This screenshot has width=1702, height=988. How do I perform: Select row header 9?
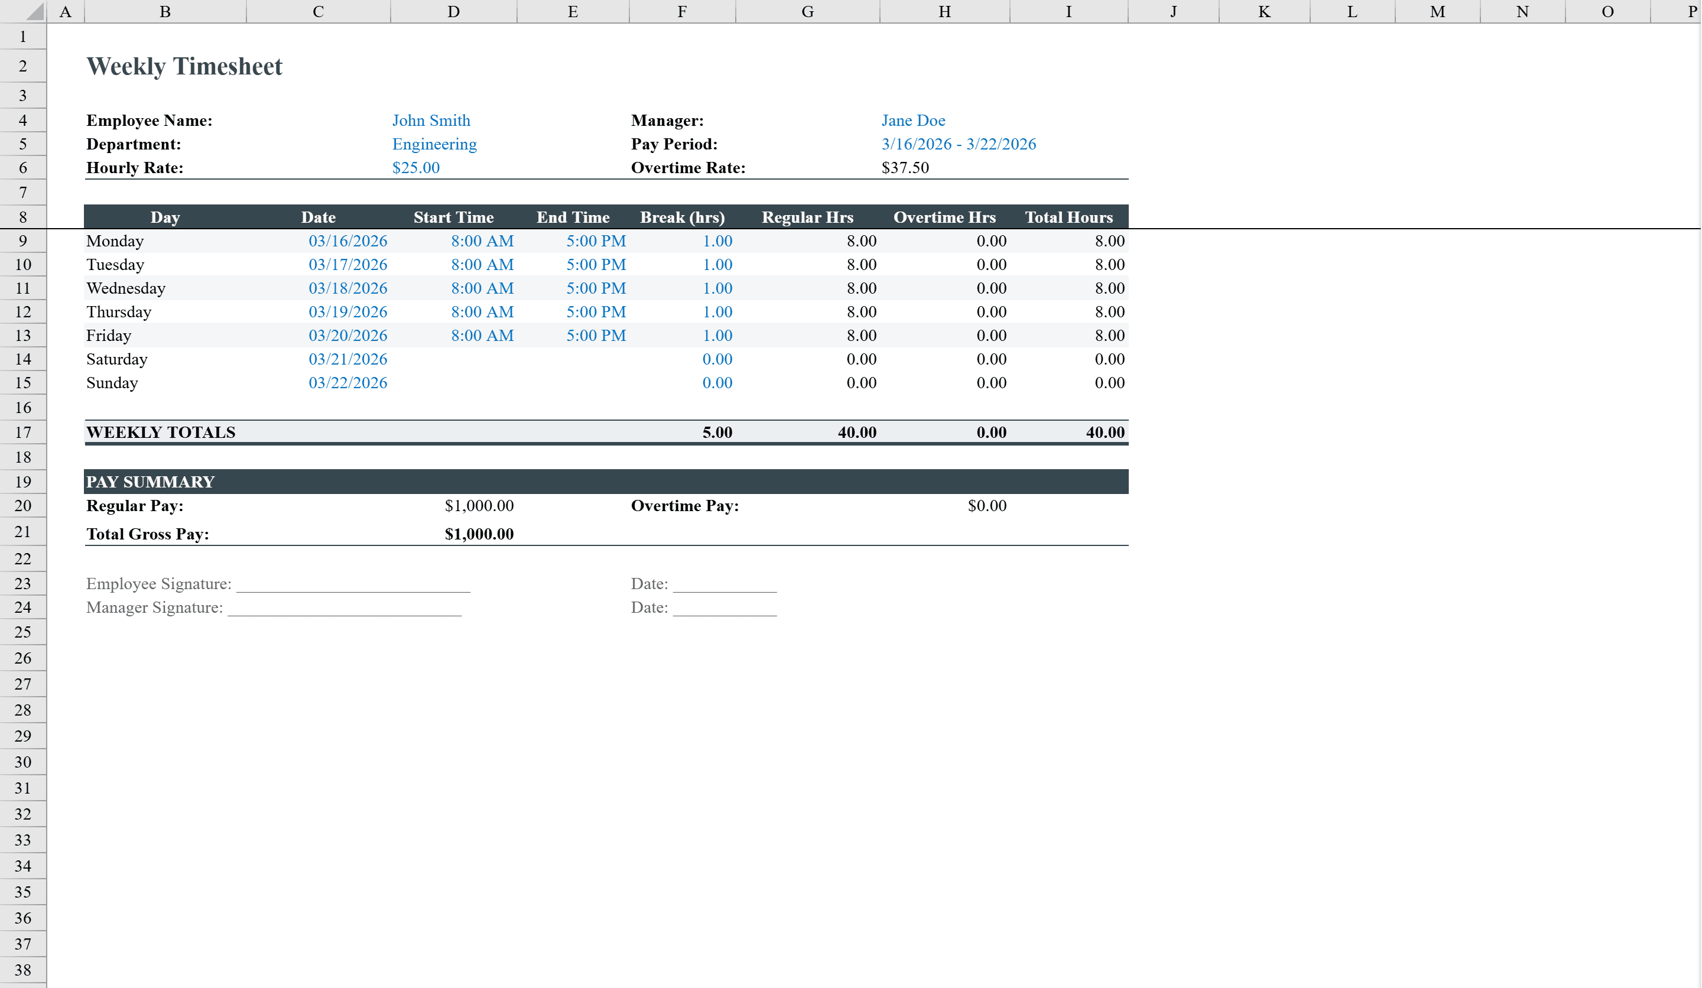(22, 240)
